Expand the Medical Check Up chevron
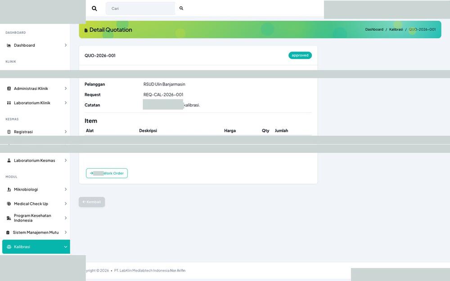Viewport: 450px width, 281px height. (x=65, y=204)
